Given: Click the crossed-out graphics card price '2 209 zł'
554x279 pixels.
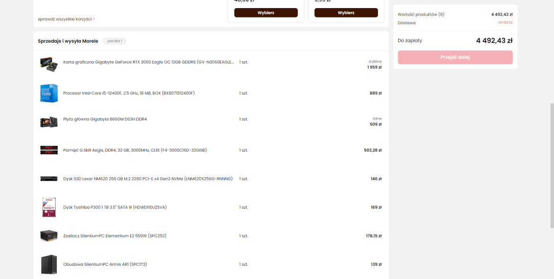Looking at the screenshot, I should (375, 62).
